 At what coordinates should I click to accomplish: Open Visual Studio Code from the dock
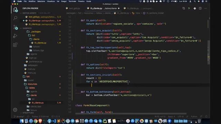pyautogui.click(x=54, y=121)
